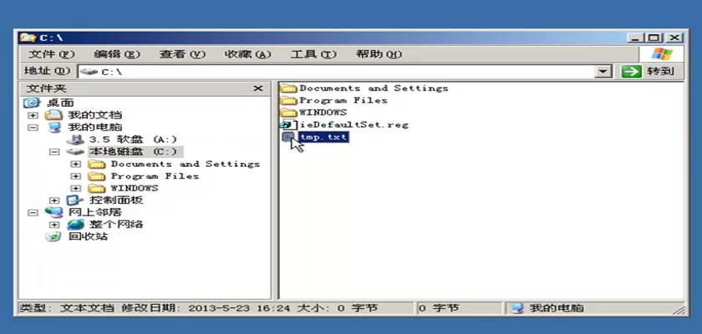Select the ieDefaultSet.reg file icon
Screen dimensions: 702x334
[288, 124]
